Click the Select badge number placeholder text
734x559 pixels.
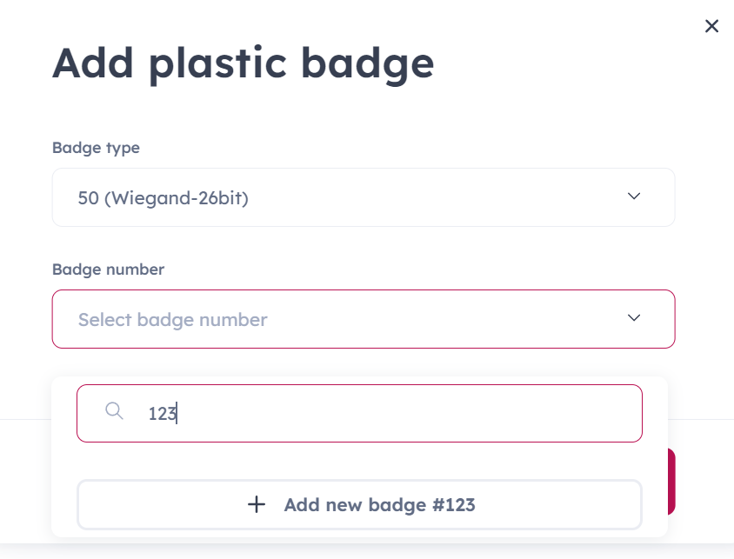[173, 320]
